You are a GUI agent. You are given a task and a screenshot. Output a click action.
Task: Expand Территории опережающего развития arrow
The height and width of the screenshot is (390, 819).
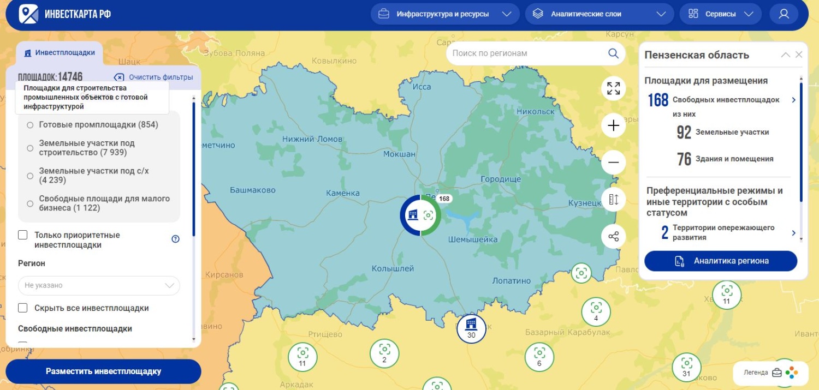click(794, 233)
